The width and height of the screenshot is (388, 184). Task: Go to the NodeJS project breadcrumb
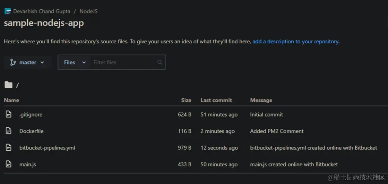pos(88,11)
